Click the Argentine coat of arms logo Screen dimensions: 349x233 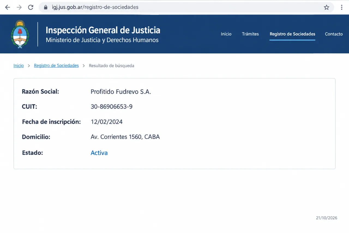(20, 34)
